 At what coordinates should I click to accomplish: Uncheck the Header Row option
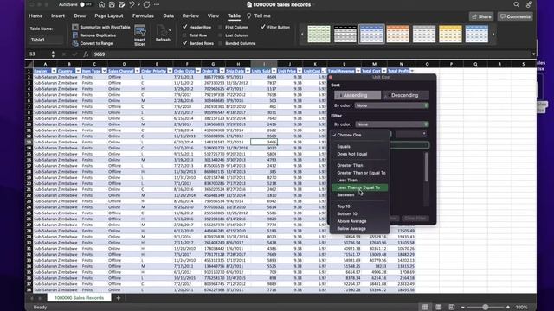pos(184,27)
